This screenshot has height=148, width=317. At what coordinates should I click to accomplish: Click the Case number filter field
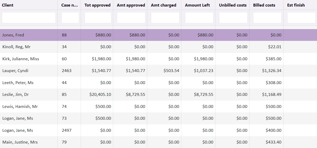point(70,18)
